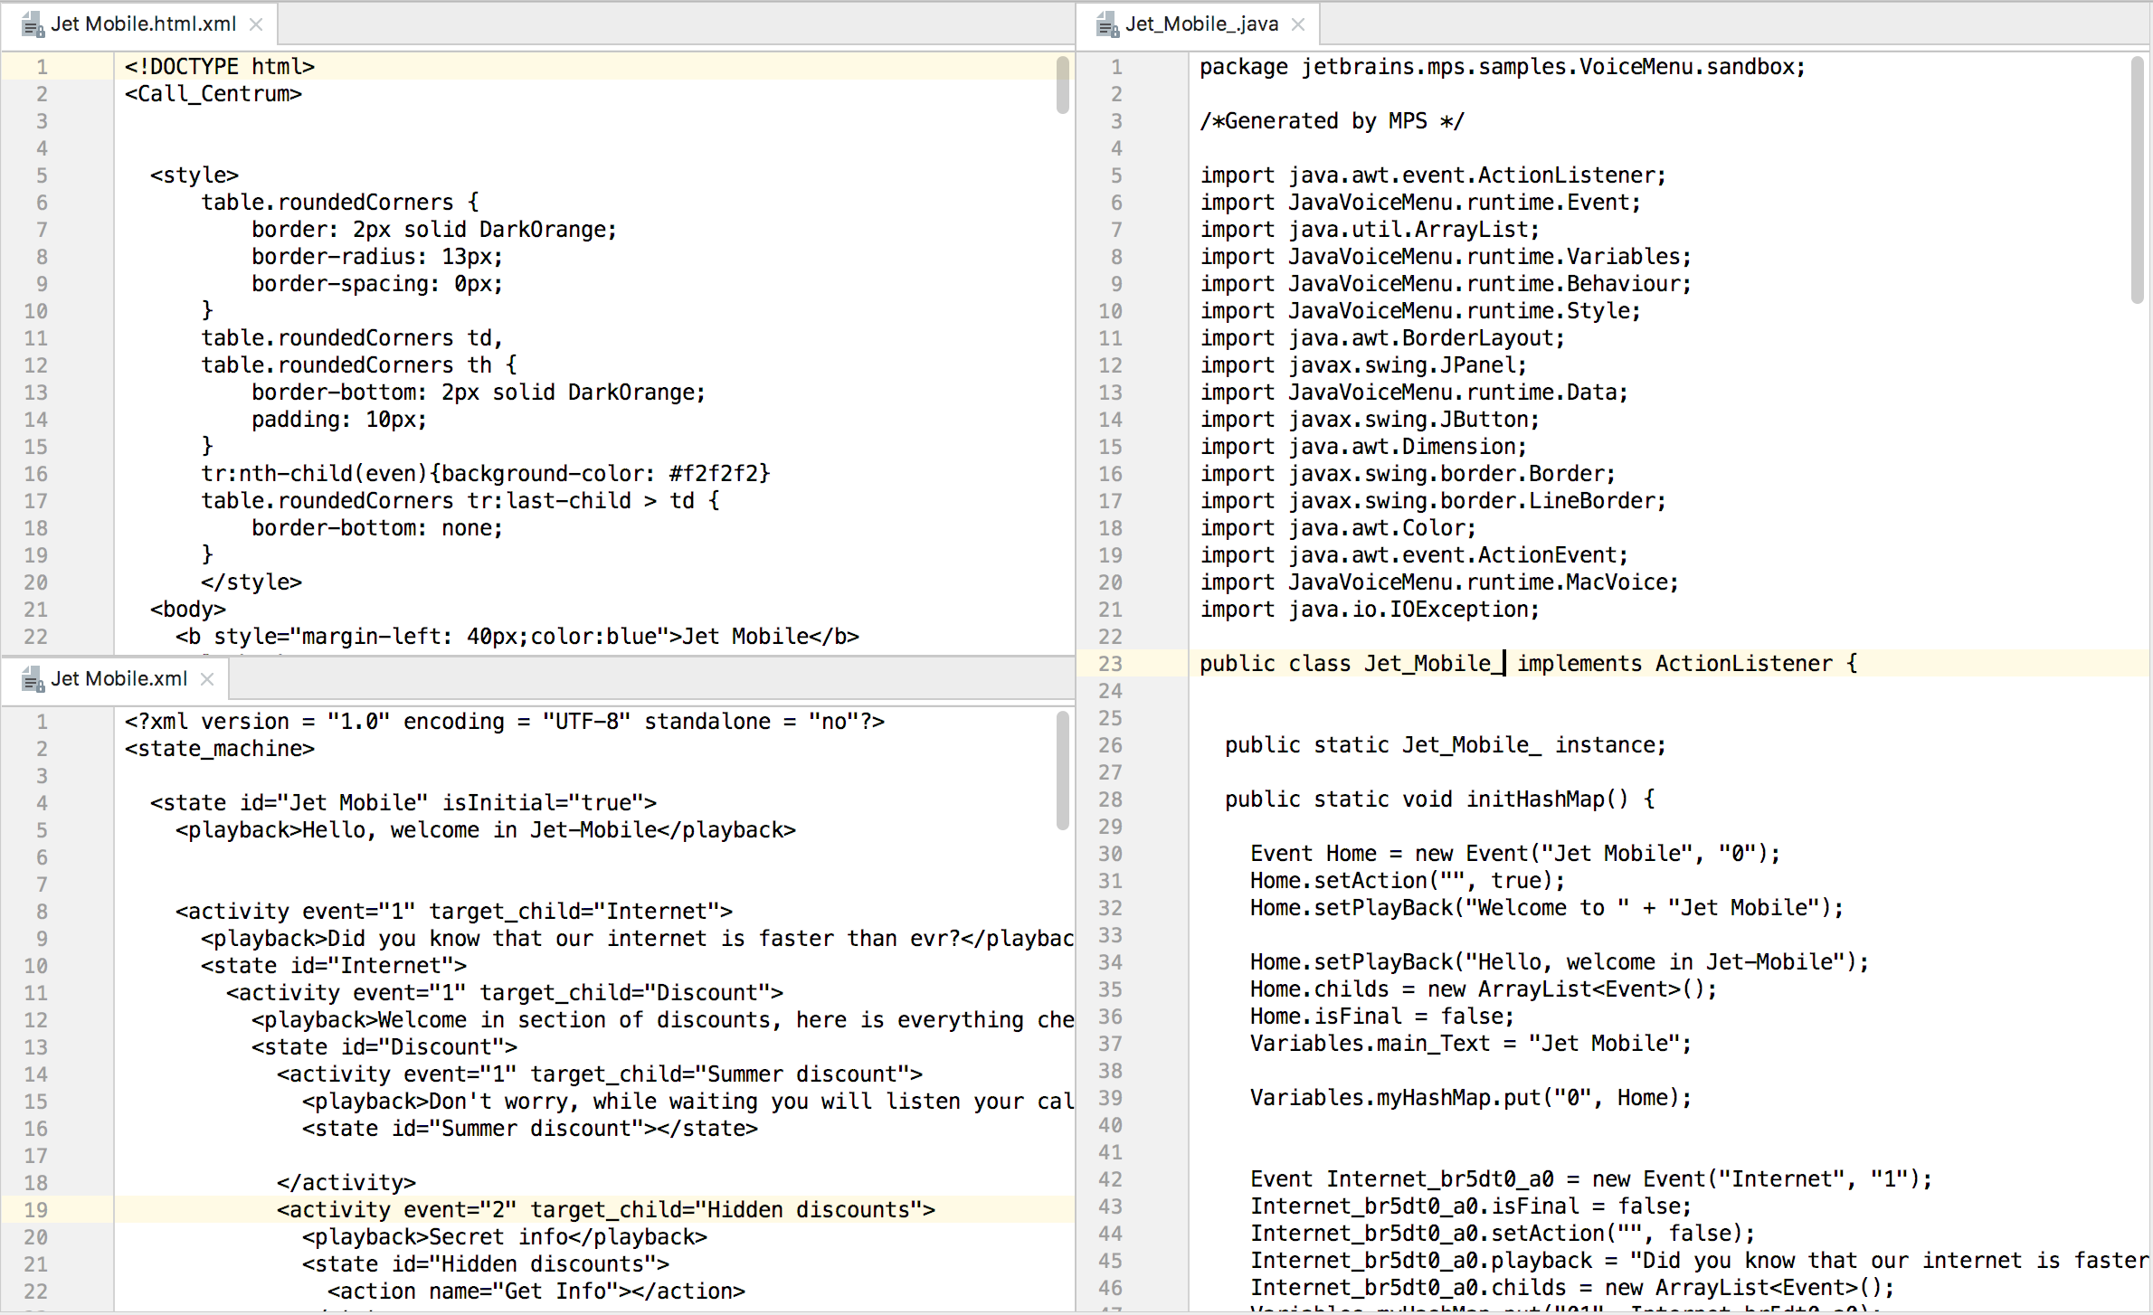The height and width of the screenshot is (1315, 2153).
Task: Click the Jet_Mobile_.java file icon
Action: (x=1107, y=24)
